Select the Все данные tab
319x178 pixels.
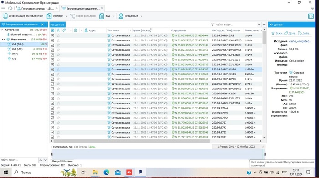tap(57, 25)
